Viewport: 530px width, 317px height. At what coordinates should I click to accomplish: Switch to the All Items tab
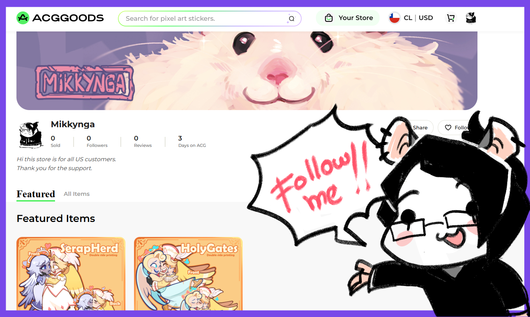point(76,194)
